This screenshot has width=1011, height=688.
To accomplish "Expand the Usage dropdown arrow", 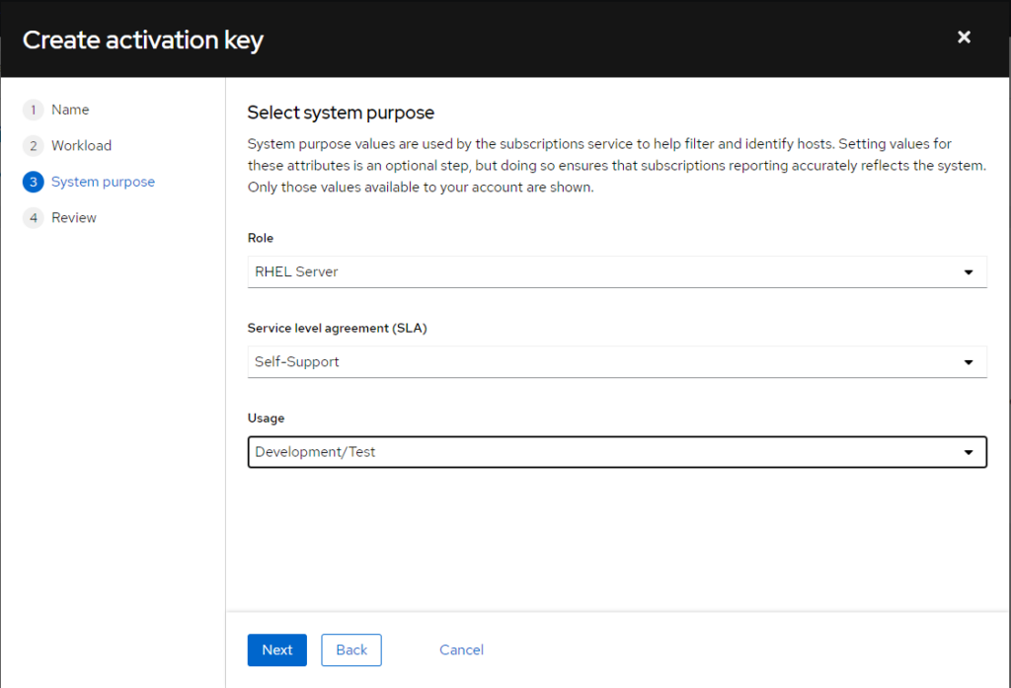I will tap(968, 453).
